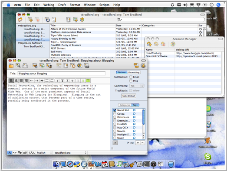Click the new entry icon with plus sign
Viewport: 227px width, 171px height.
click(x=30, y=19)
